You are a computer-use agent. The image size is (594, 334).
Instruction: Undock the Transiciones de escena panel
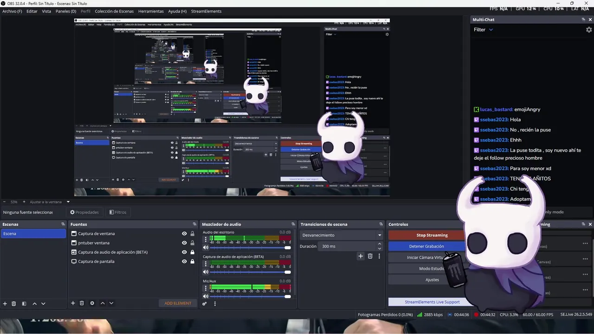tap(381, 224)
